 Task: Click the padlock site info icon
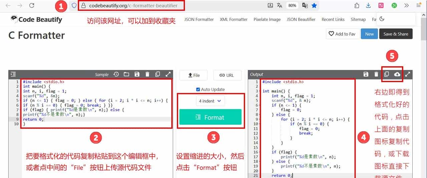[83, 6]
